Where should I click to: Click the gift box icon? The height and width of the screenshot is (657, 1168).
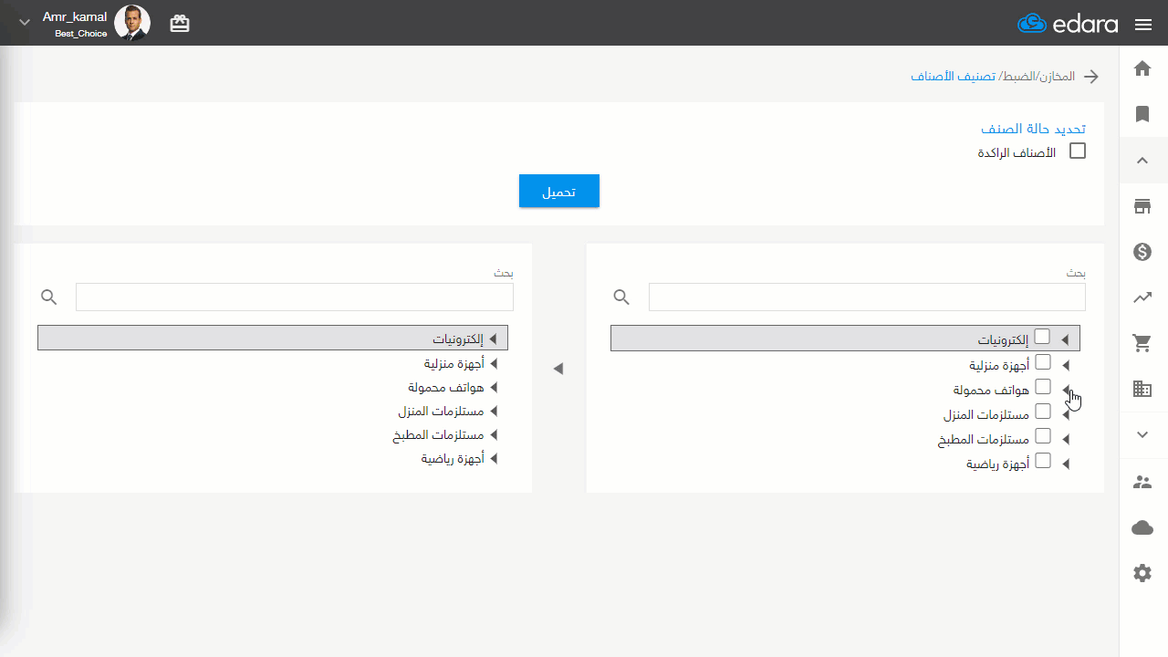coord(180,24)
